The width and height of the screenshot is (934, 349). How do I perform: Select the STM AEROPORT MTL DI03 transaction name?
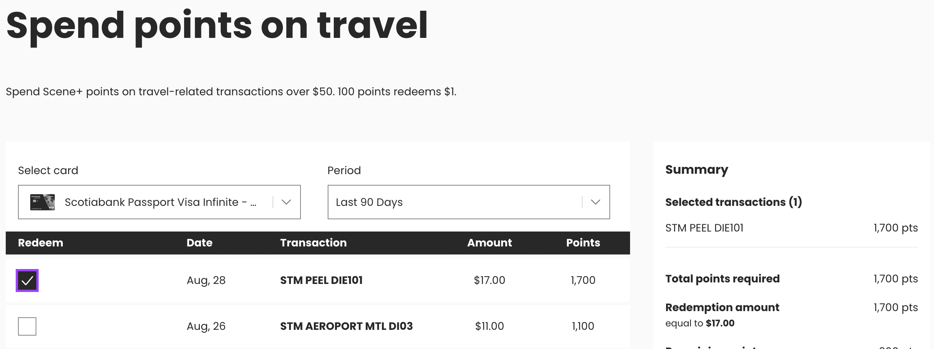click(346, 326)
